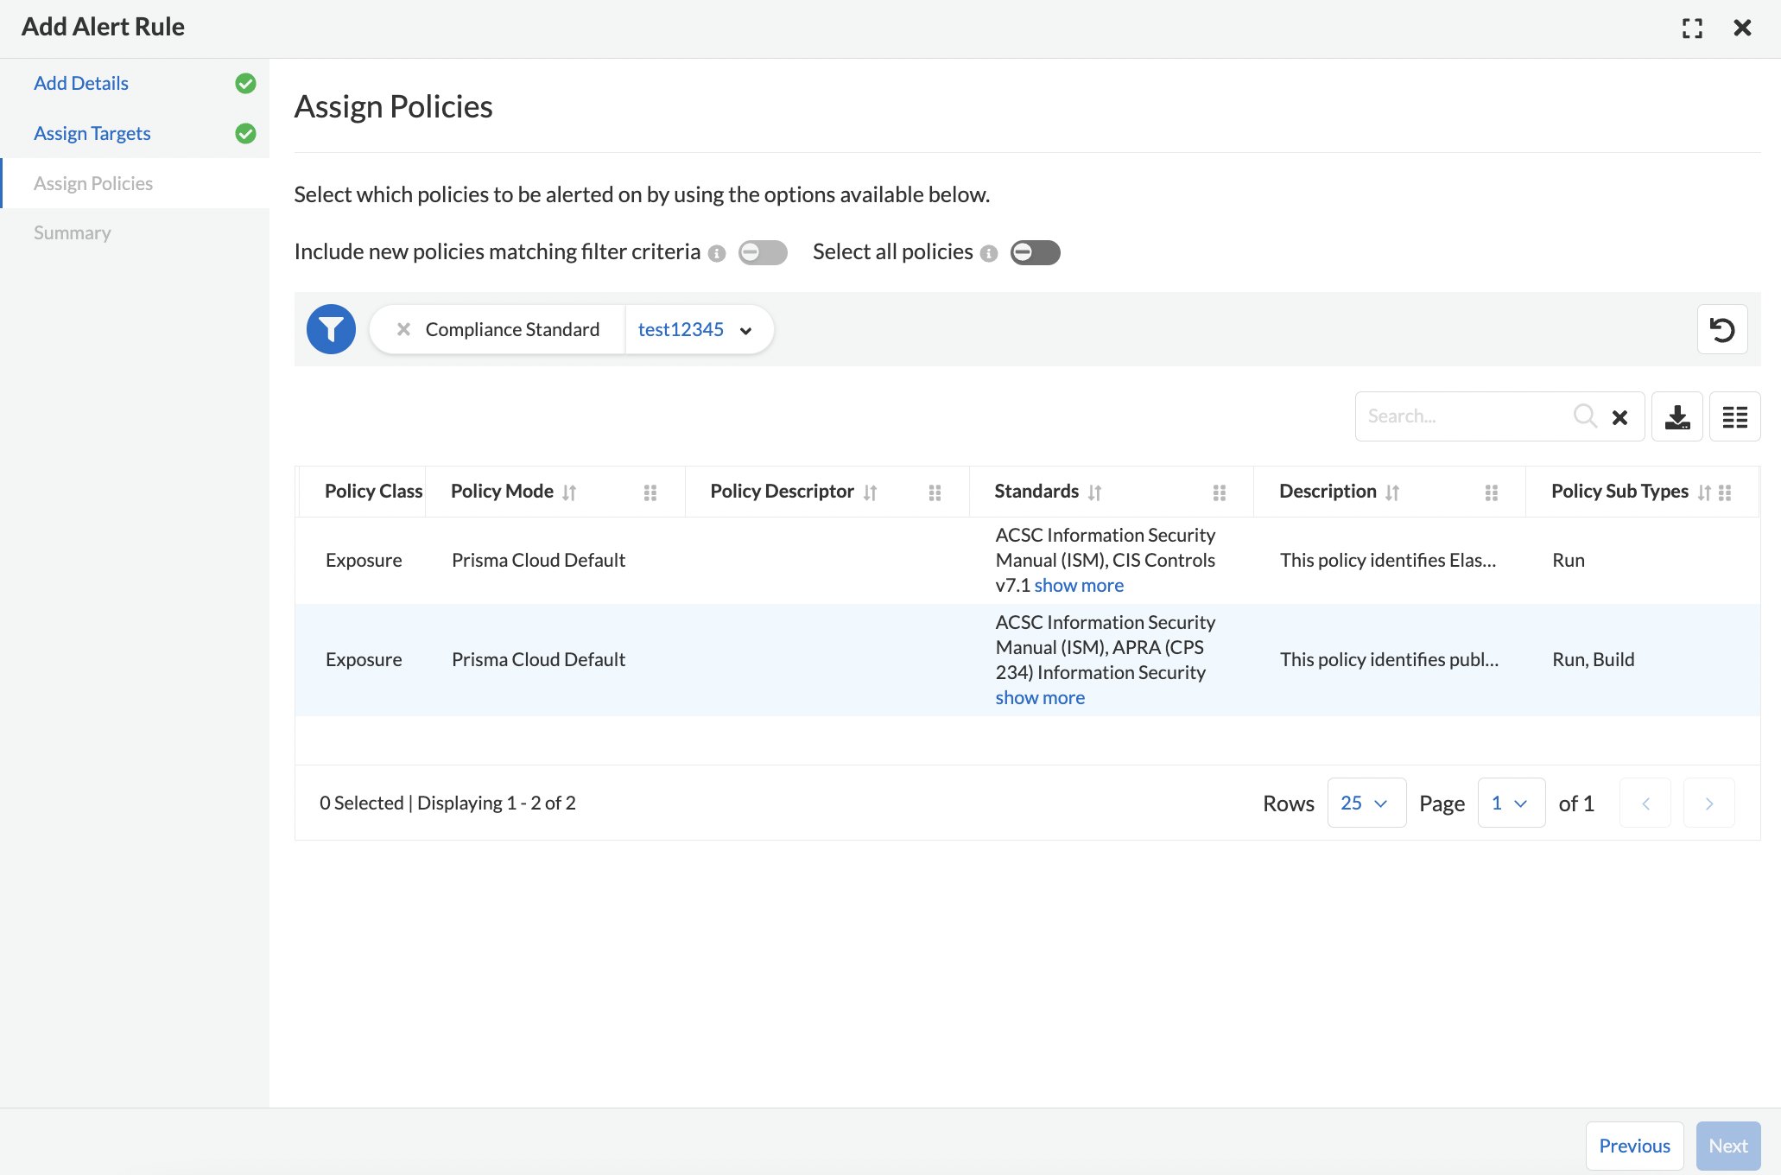Enable Include new policies matching filter criteria
The height and width of the screenshot is (1175, 1781).
[x=762, y=252]
